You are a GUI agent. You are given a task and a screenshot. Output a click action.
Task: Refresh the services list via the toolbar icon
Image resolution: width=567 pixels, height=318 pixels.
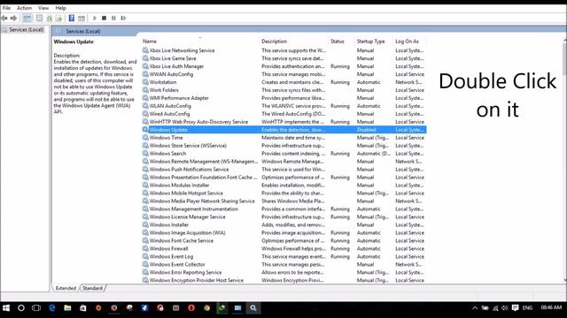point(50,18)
